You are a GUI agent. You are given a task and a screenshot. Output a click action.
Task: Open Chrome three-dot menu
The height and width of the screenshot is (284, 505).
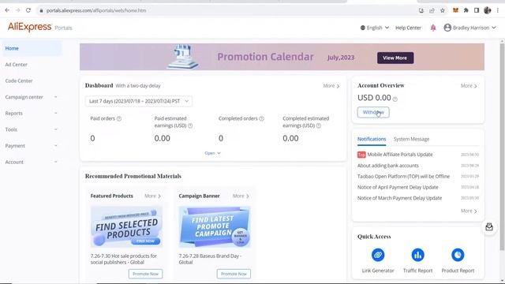pyautogui.click(x=498, y=10)
